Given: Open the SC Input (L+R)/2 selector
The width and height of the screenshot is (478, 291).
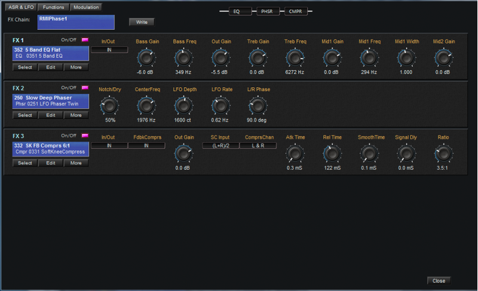Looking at the screenshot, I should 220,146.
